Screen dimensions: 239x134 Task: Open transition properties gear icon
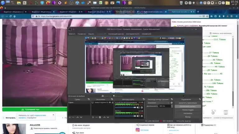171,103
